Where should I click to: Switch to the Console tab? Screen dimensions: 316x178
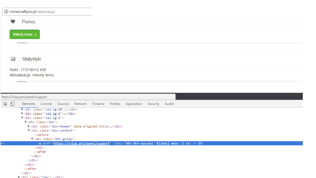pos(46,104)
